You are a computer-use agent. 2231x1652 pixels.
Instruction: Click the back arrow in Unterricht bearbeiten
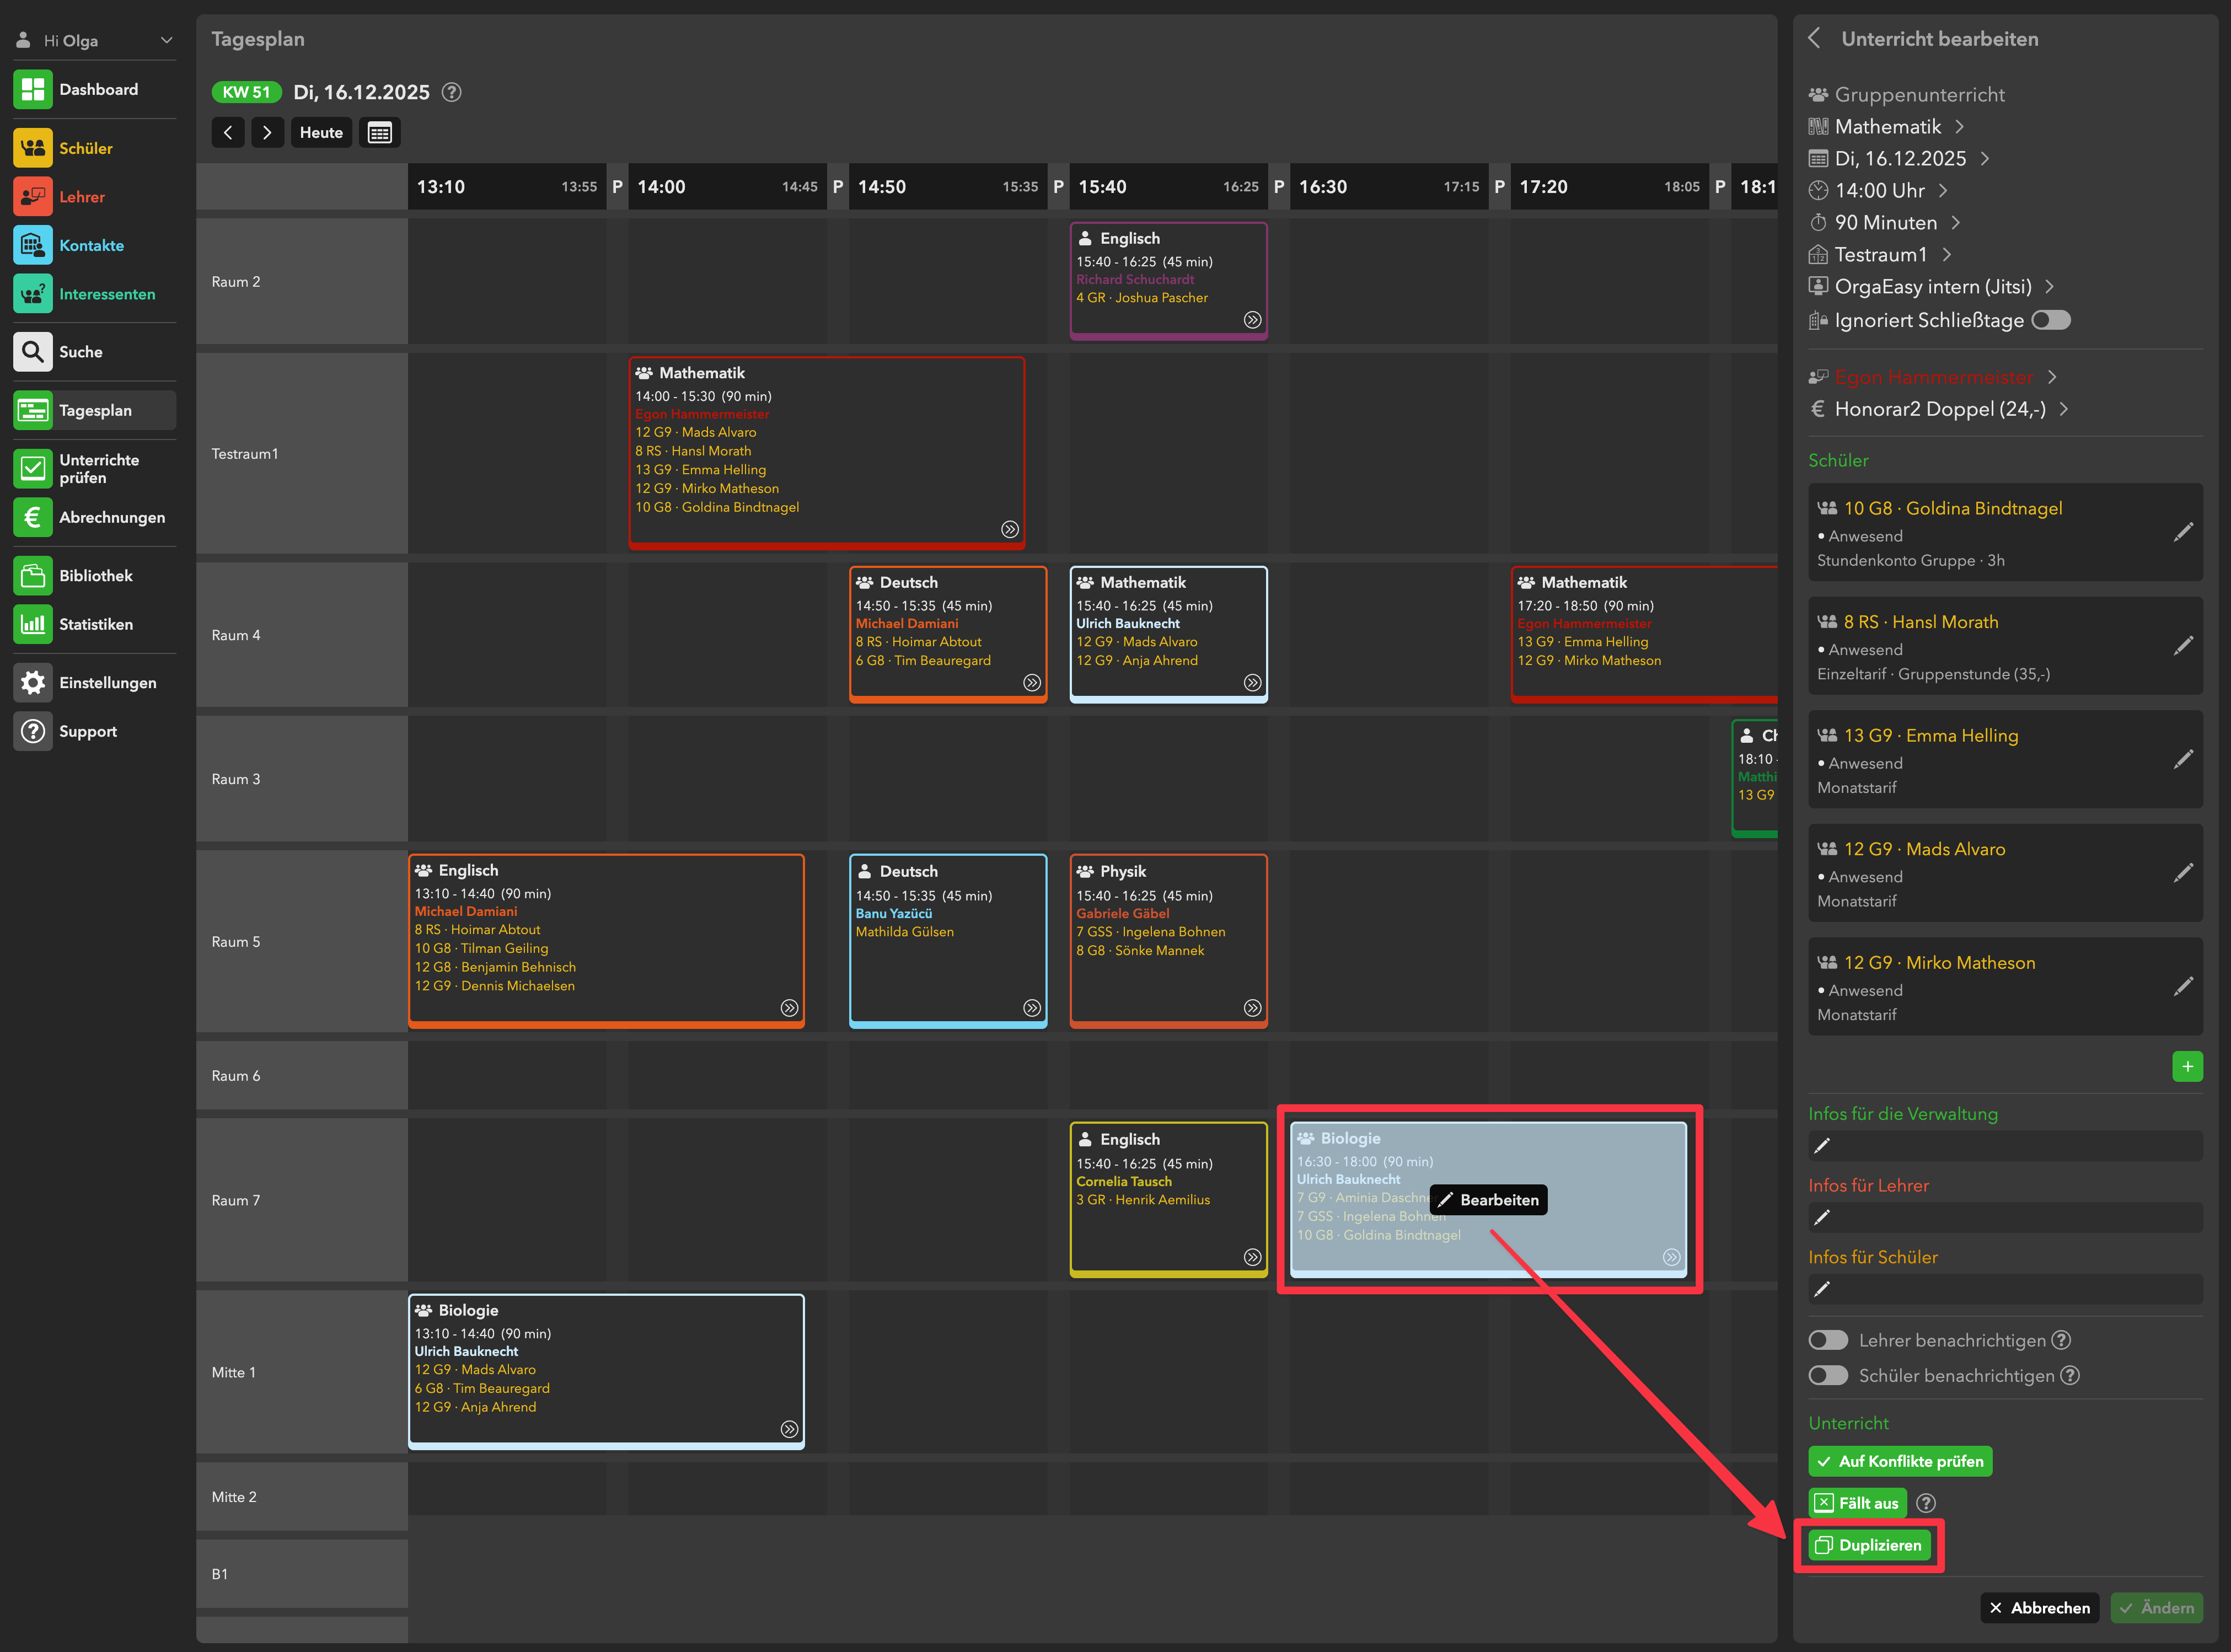tap(1815, 39)
